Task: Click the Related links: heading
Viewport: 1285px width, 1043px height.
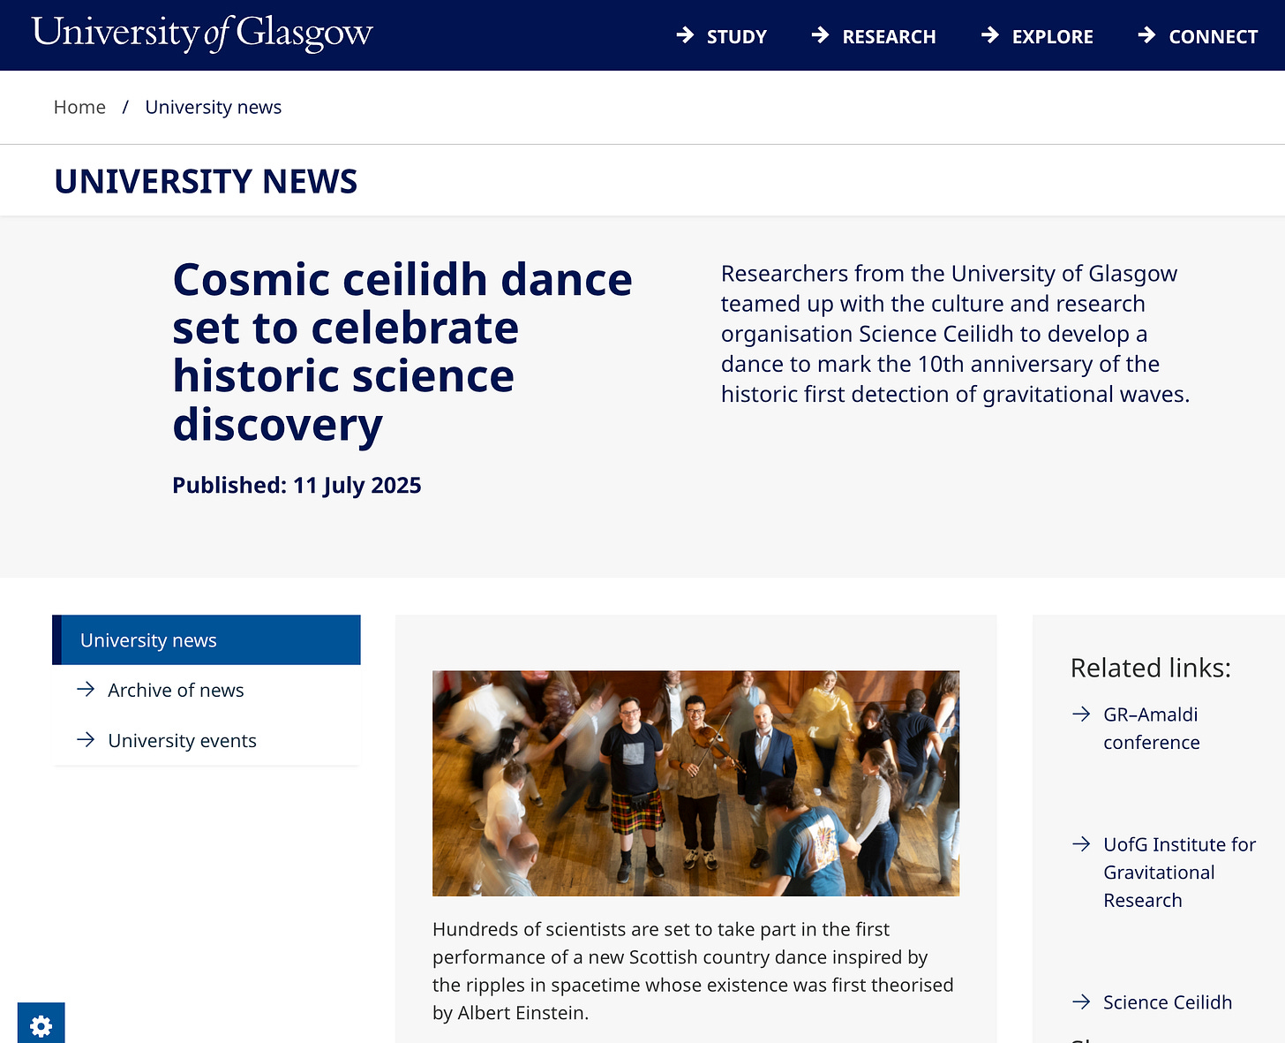Action: (x=1150, y=668)
